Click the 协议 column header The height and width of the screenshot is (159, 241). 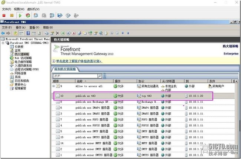[149, 81]
